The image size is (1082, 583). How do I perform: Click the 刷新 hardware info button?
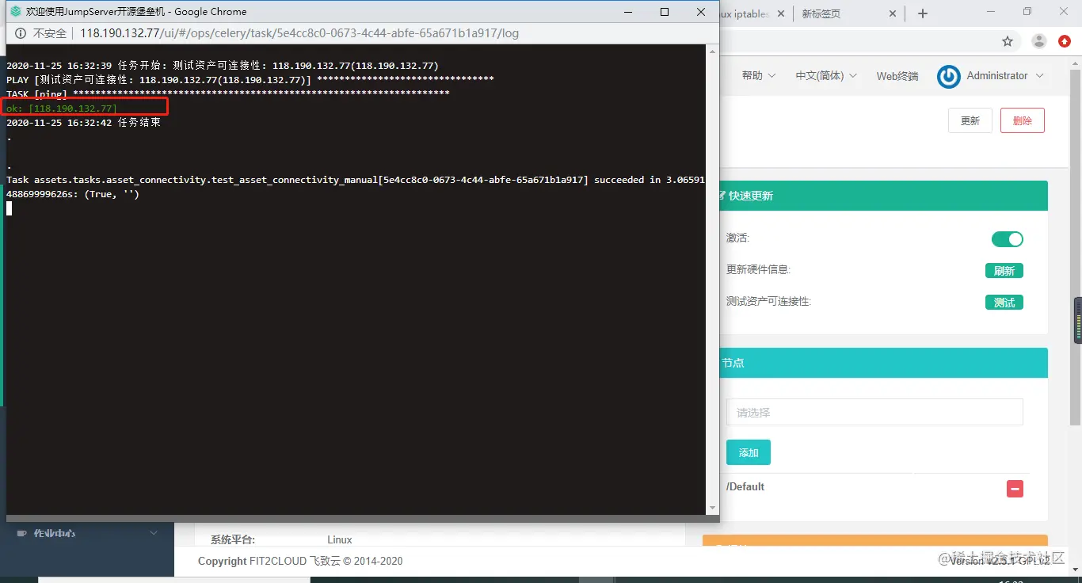[1004, 271]
